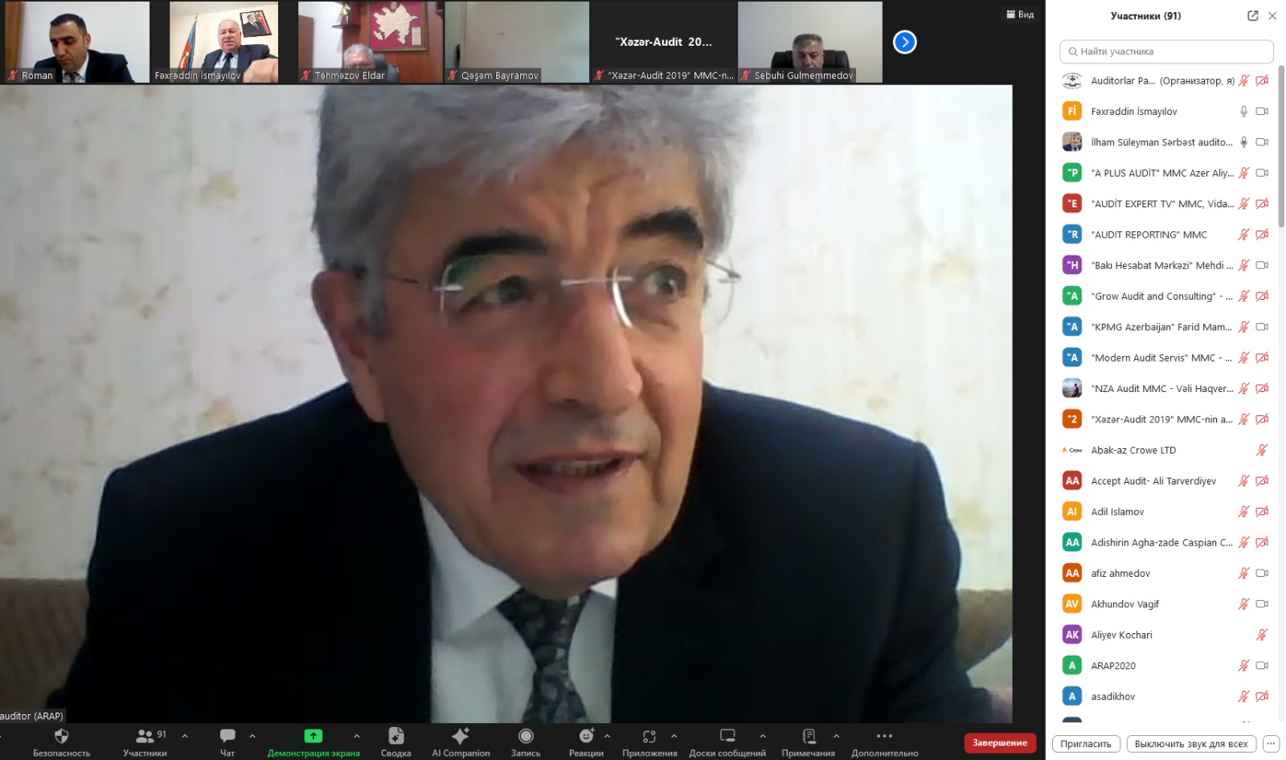Open the Чат chat panel
The width and height of the screenshot is (1286, 760).
pos(227,737)
